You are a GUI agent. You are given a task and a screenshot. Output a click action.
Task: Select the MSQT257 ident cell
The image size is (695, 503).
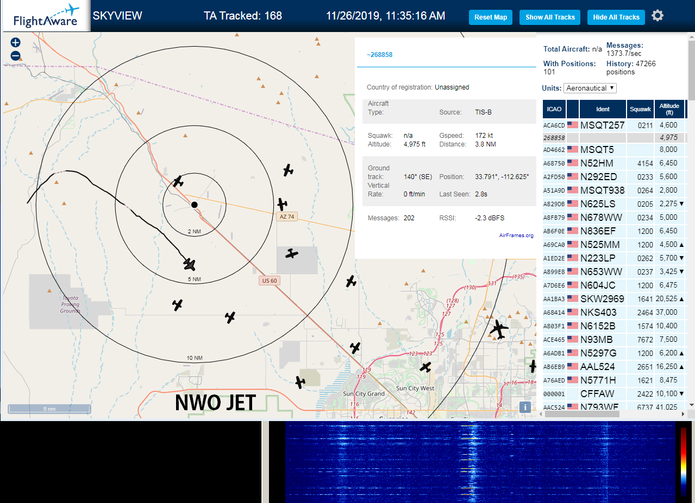point(603,125)
